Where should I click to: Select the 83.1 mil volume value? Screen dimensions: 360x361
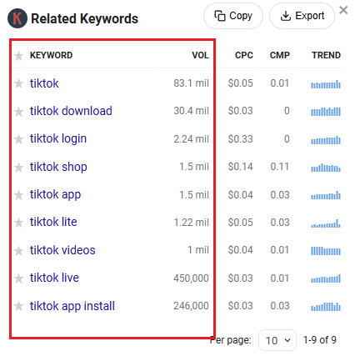tap(191, 83)
